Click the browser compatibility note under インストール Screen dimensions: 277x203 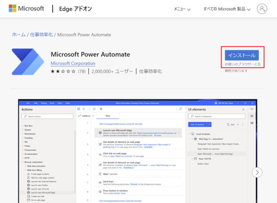(x=243, y=68)
